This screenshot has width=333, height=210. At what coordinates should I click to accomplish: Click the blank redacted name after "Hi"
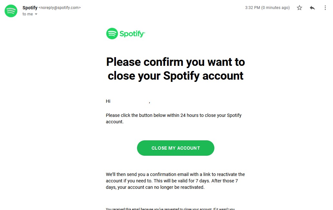click(130, 101)
